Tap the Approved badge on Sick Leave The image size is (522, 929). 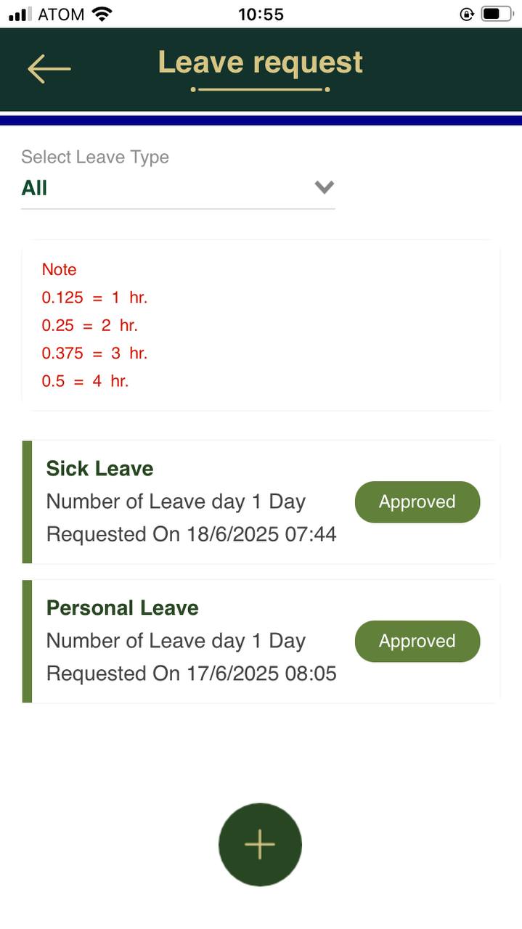[x=417, y=502]
